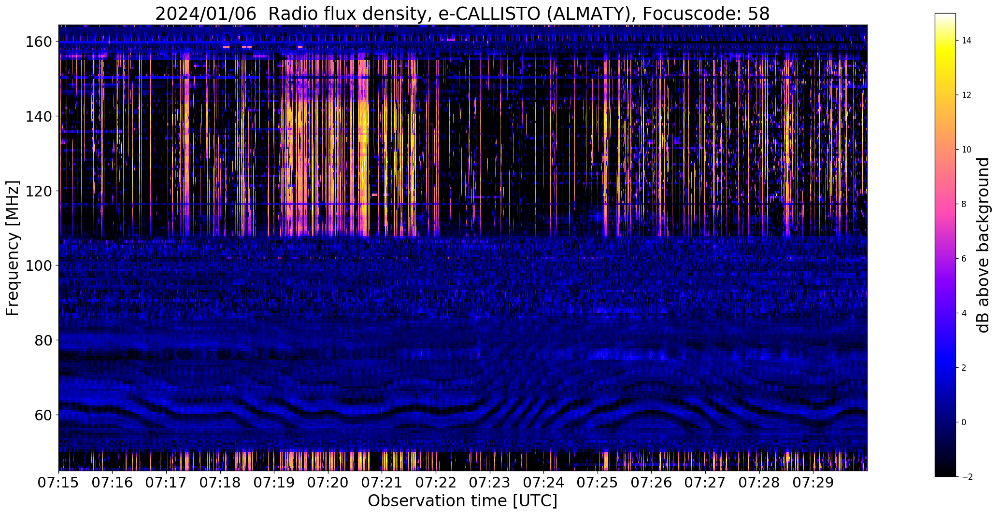The height and width of the screenshot is (515, 998).
Task: Click the 07:20 time tick label
Action: (328, 483)
